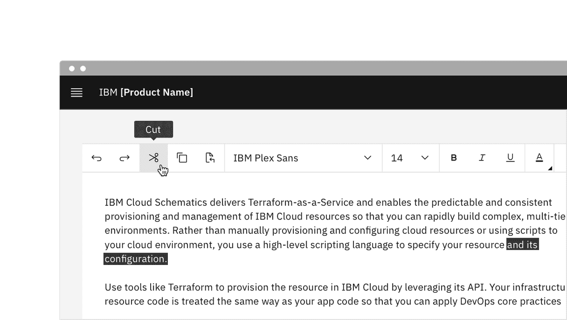Toggle underline formatting

click(x=510, y=158)
